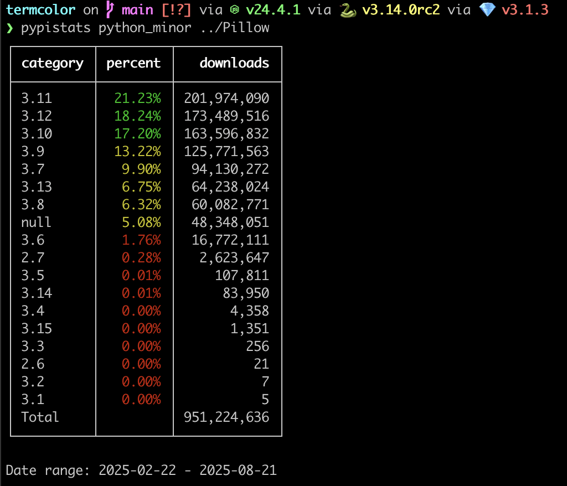Select total downloads '951,224,636'
The image size is (567, 486).
tap(226, 418)
